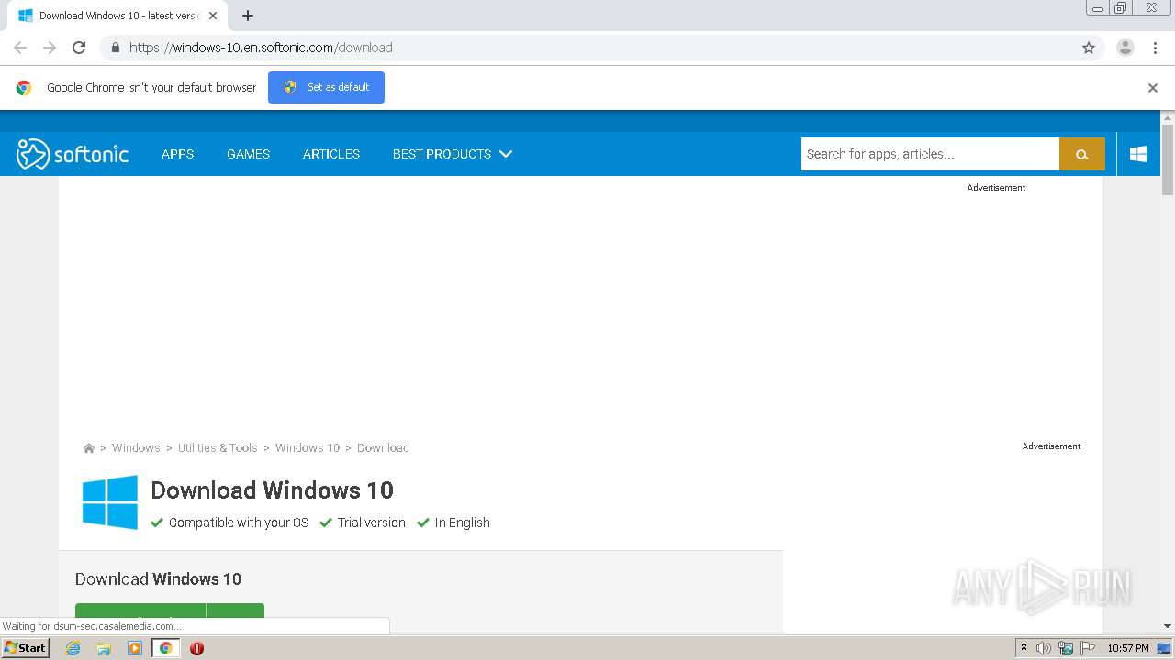This screenshot has width=1175, height=660.
Task: Open Utilities & Tools breadcrumb link
Action: tap(218, 447)
